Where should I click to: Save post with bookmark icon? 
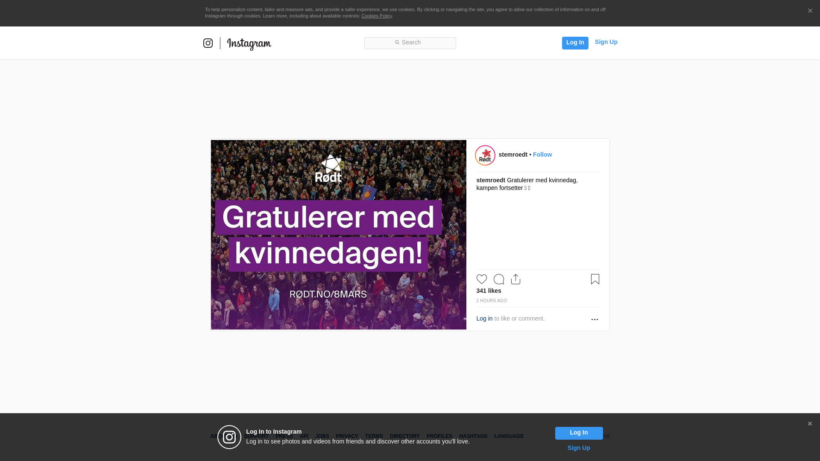tap(595, 279)
